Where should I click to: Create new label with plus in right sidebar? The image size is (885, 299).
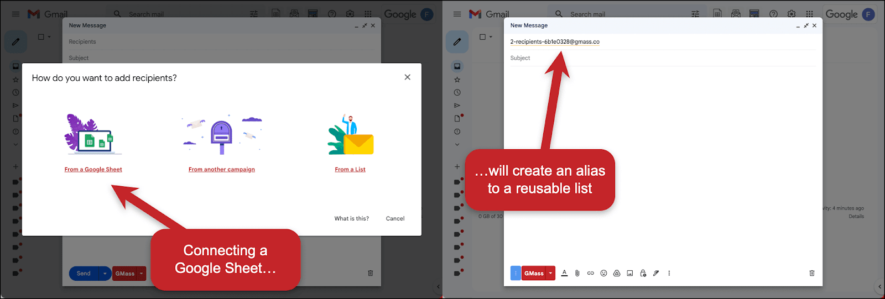pyautogui.click(x=457, y=166)
